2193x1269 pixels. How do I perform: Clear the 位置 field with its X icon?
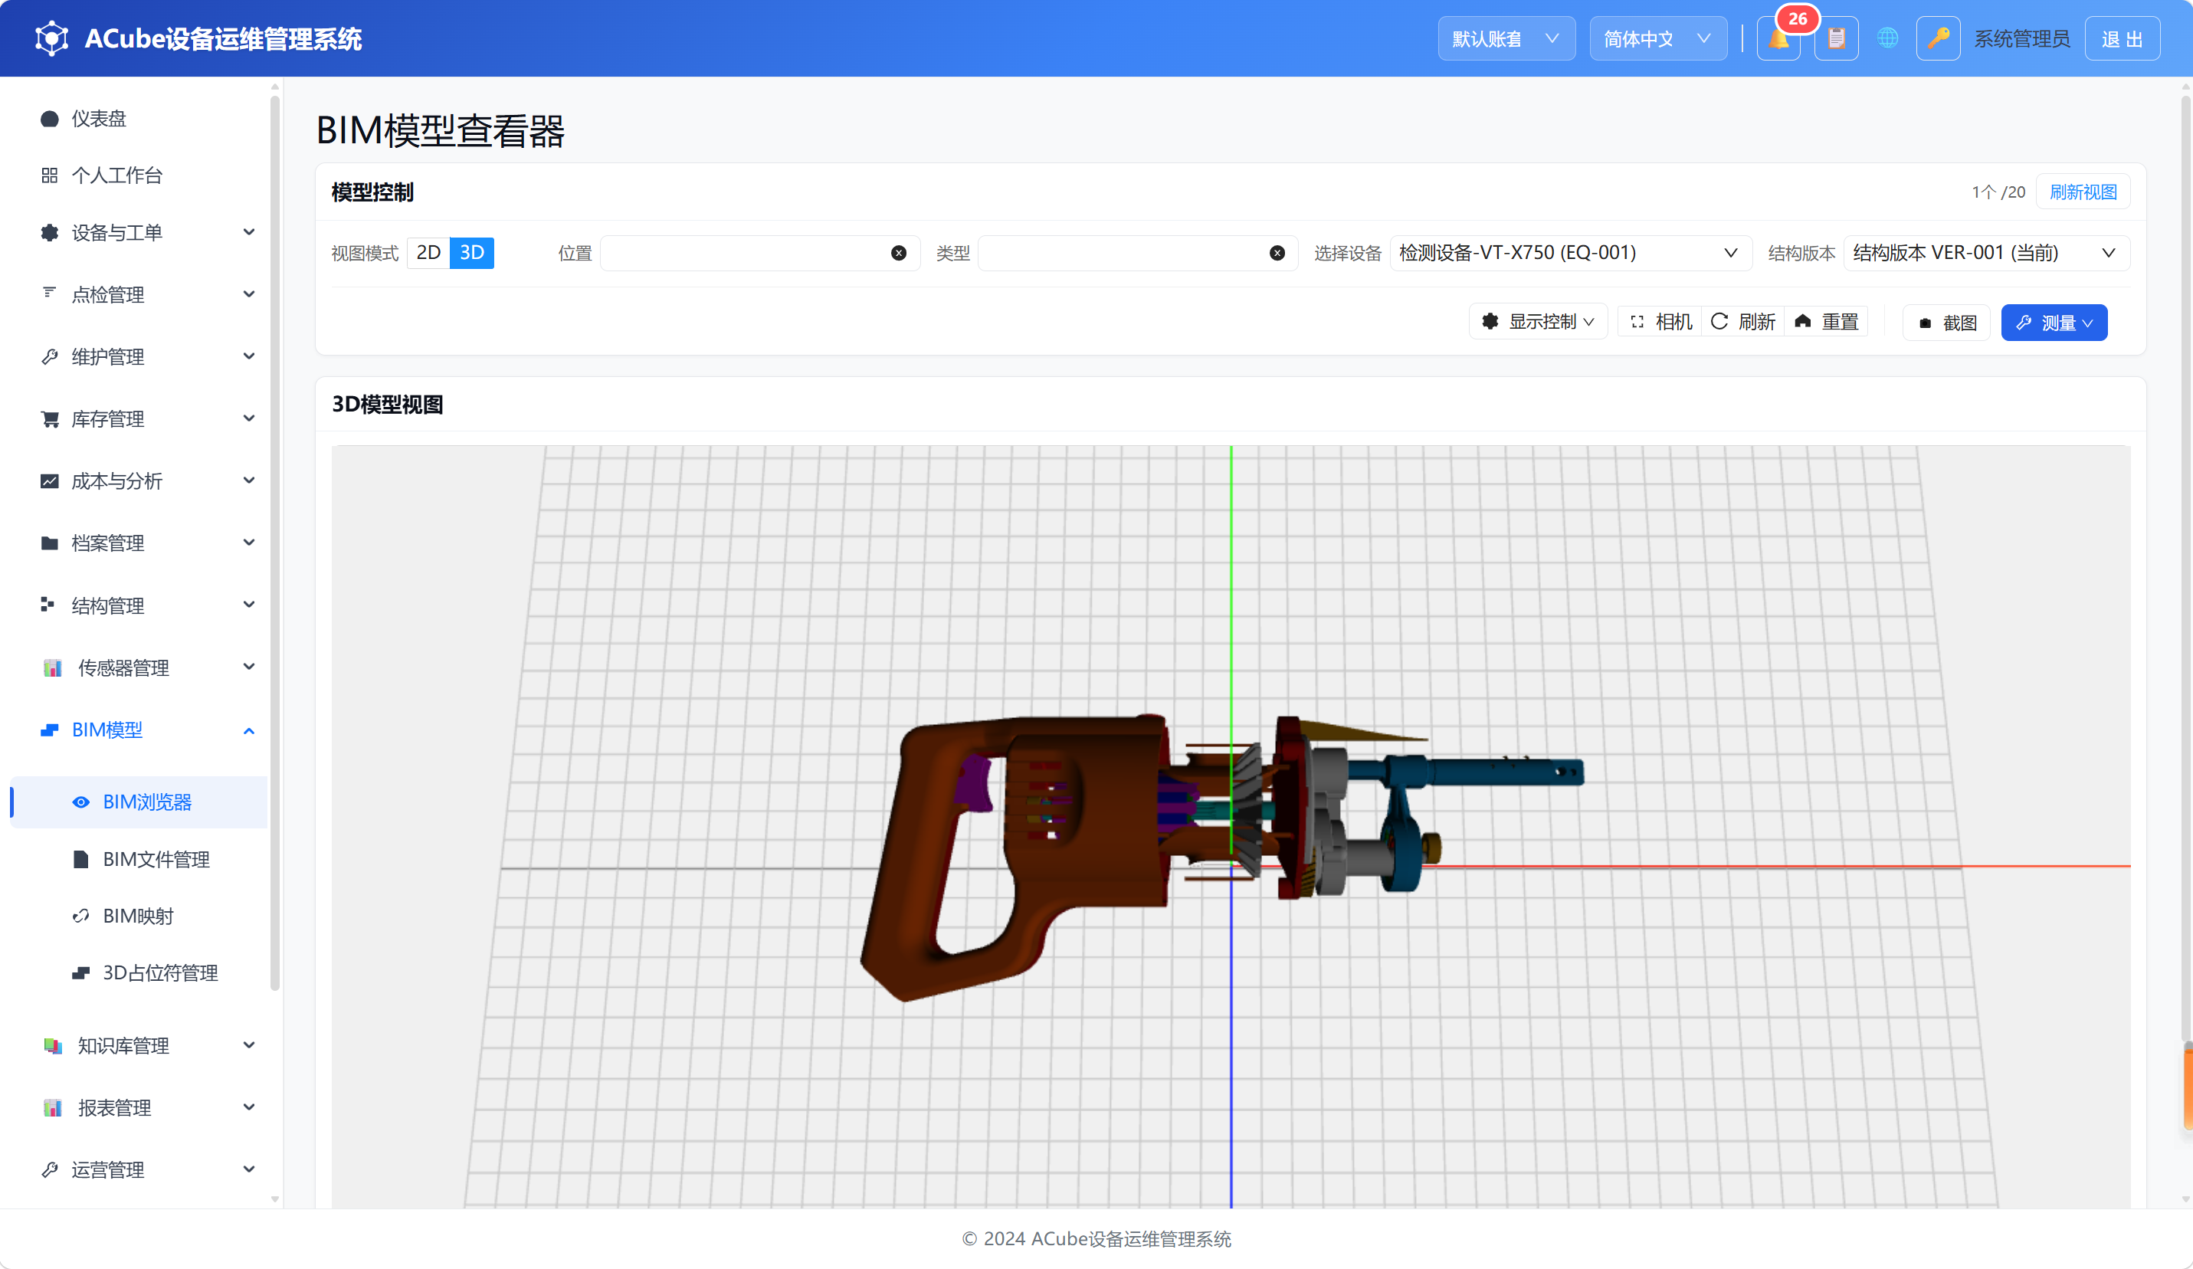[x=899, y=254]
